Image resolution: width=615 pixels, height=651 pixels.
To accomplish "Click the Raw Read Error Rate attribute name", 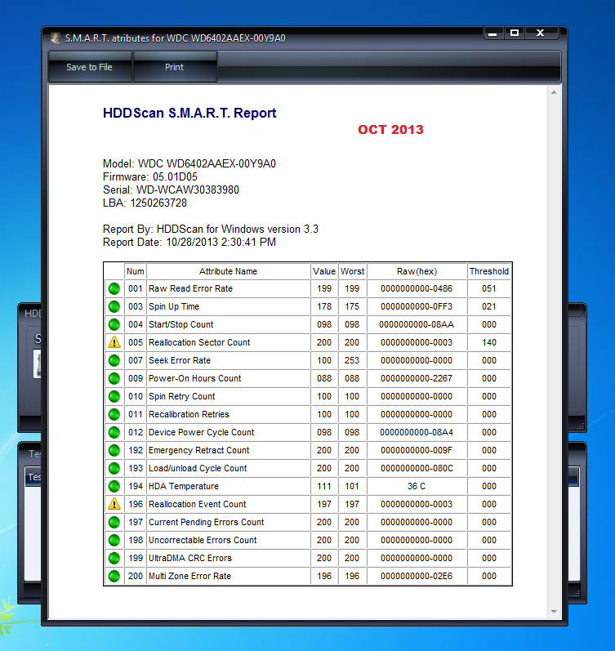I will tap(190, 288).
